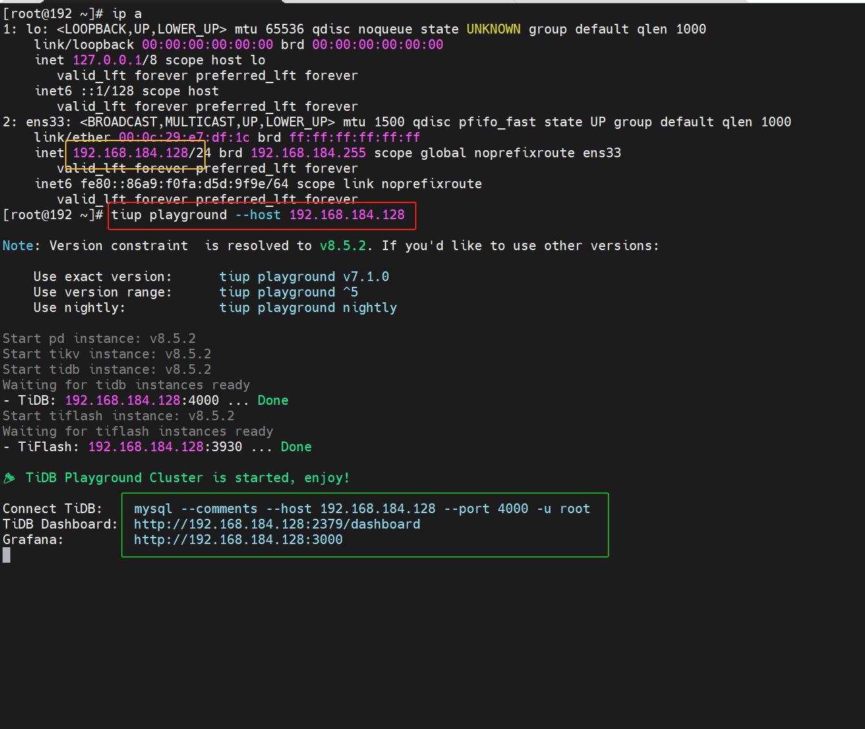The image size is (865, 729).
Task: Click the 'tiup playground' command line
Action: (x=258, y=215)
